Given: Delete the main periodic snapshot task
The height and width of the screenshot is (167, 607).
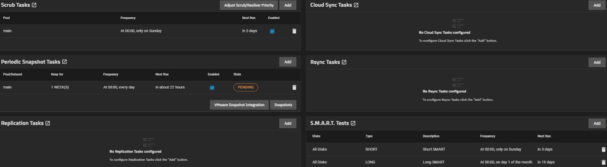Looking at the screenshot, I should [294, 87].
